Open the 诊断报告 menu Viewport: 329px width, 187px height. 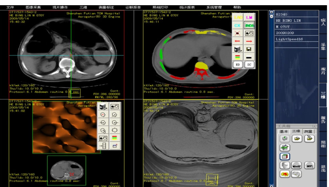click(133, 7)
